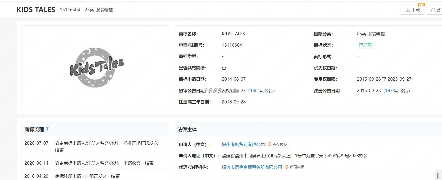
Task: Open agency 绍兴市远播商标事务所有限公司 link
Action: [252, 167]
